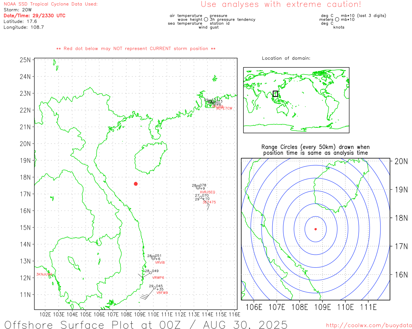Select the XVRJ5EQ station circle marker
The width and height of the screenshot is (412, 329).
[x=198, y=187]
